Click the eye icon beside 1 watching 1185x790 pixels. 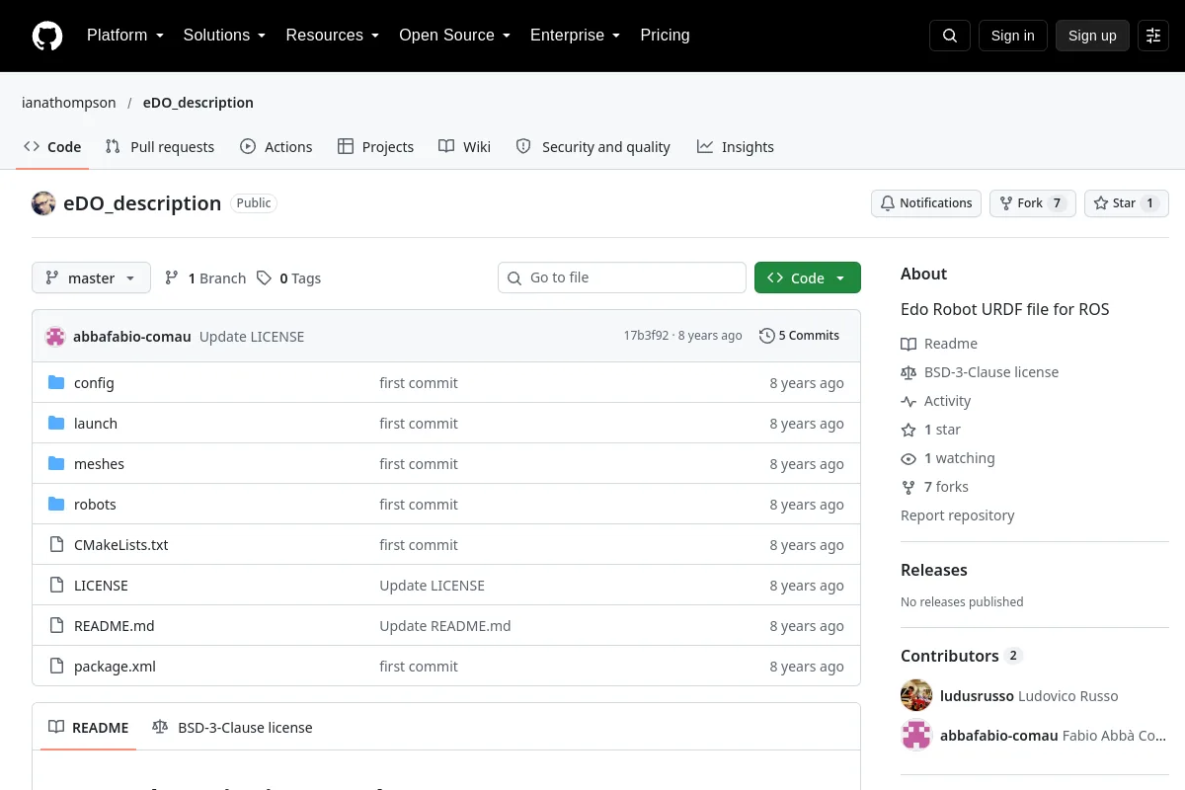(x=908, y=458)
